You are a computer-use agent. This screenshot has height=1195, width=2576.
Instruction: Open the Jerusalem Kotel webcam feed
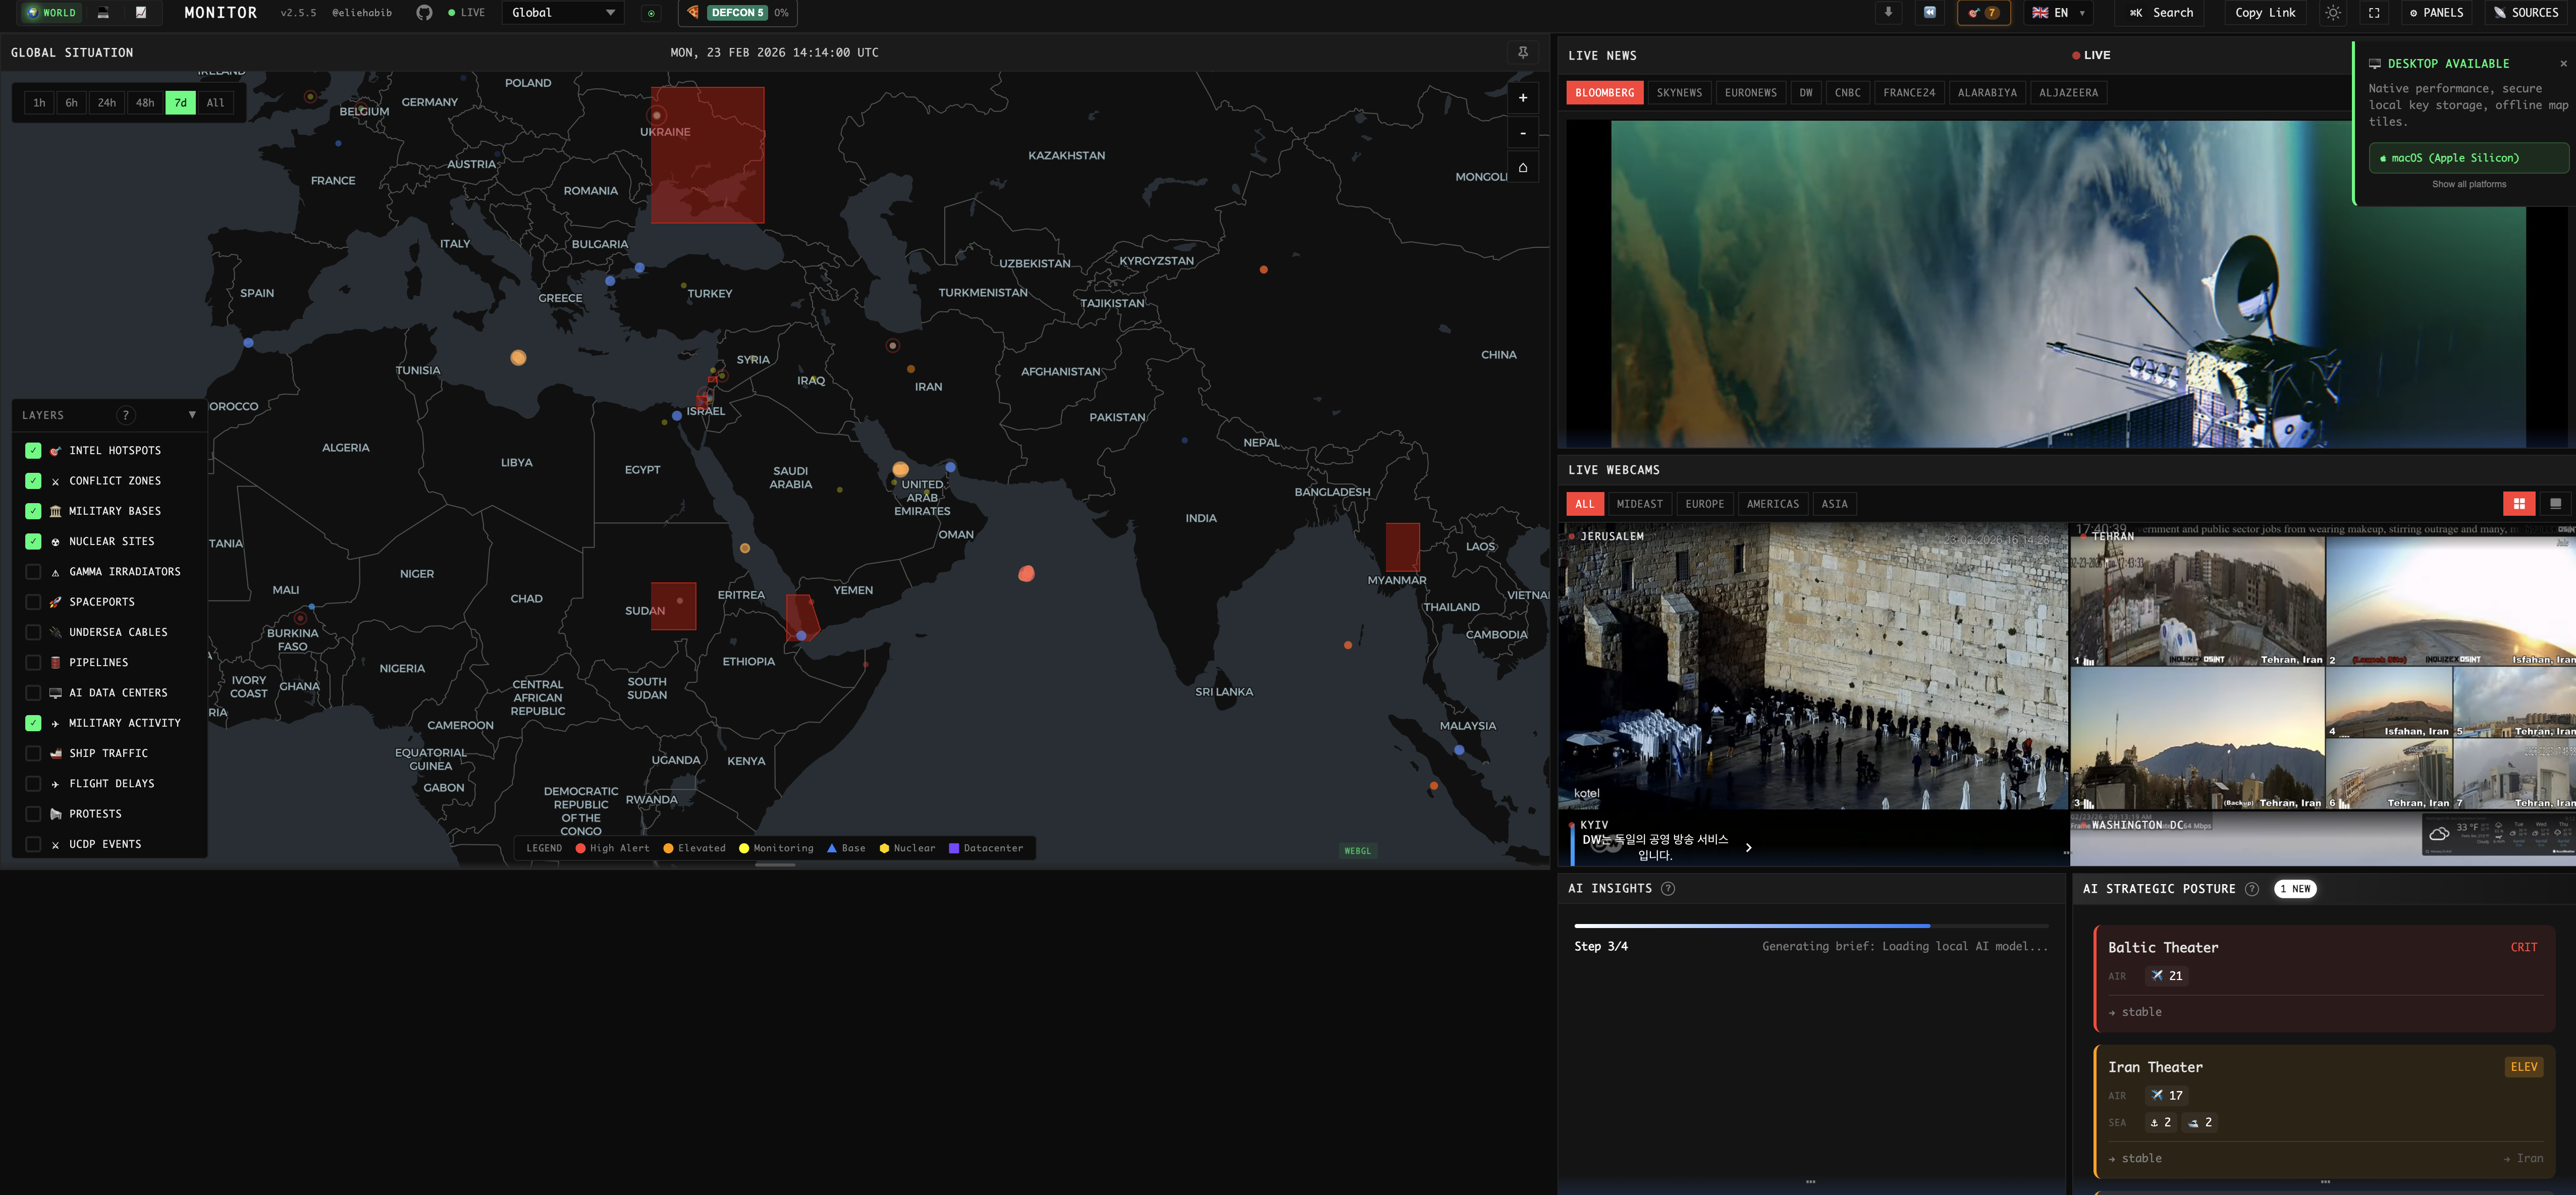point(1812,667)
